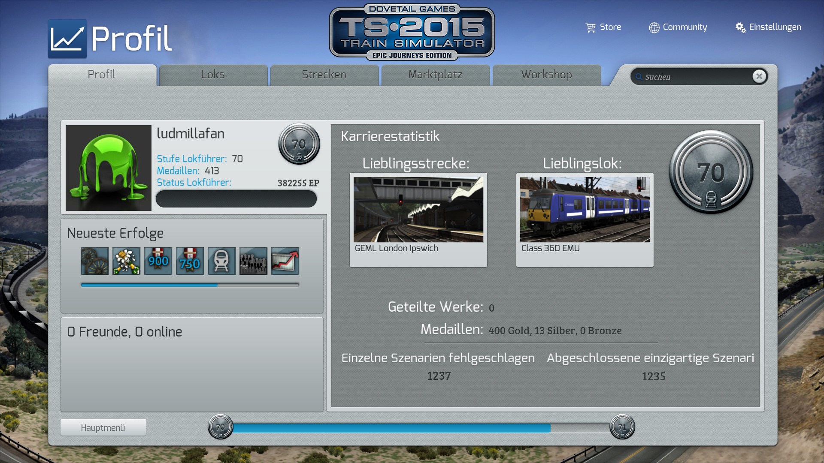Screen dimensions: 824x463
Task: Click the champagne bottles achievement icon
Action: (x=126, y=261)
